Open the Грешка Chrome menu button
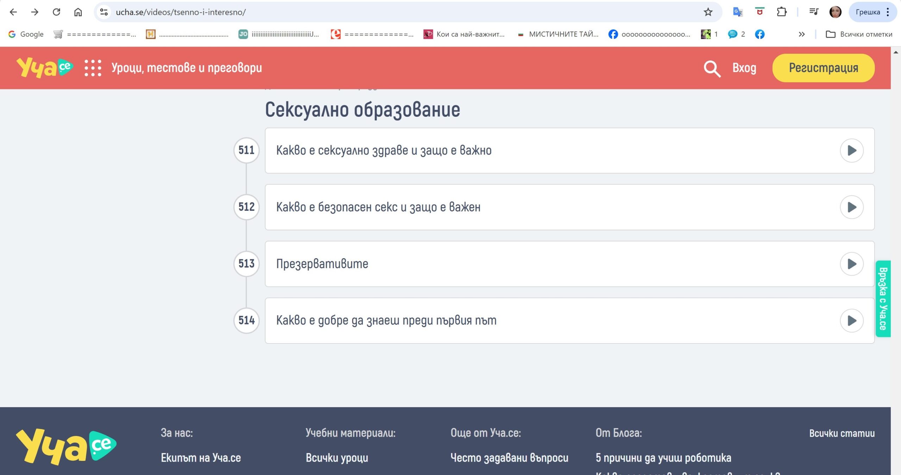Screen dimensions: 901x475 point(872,12)
